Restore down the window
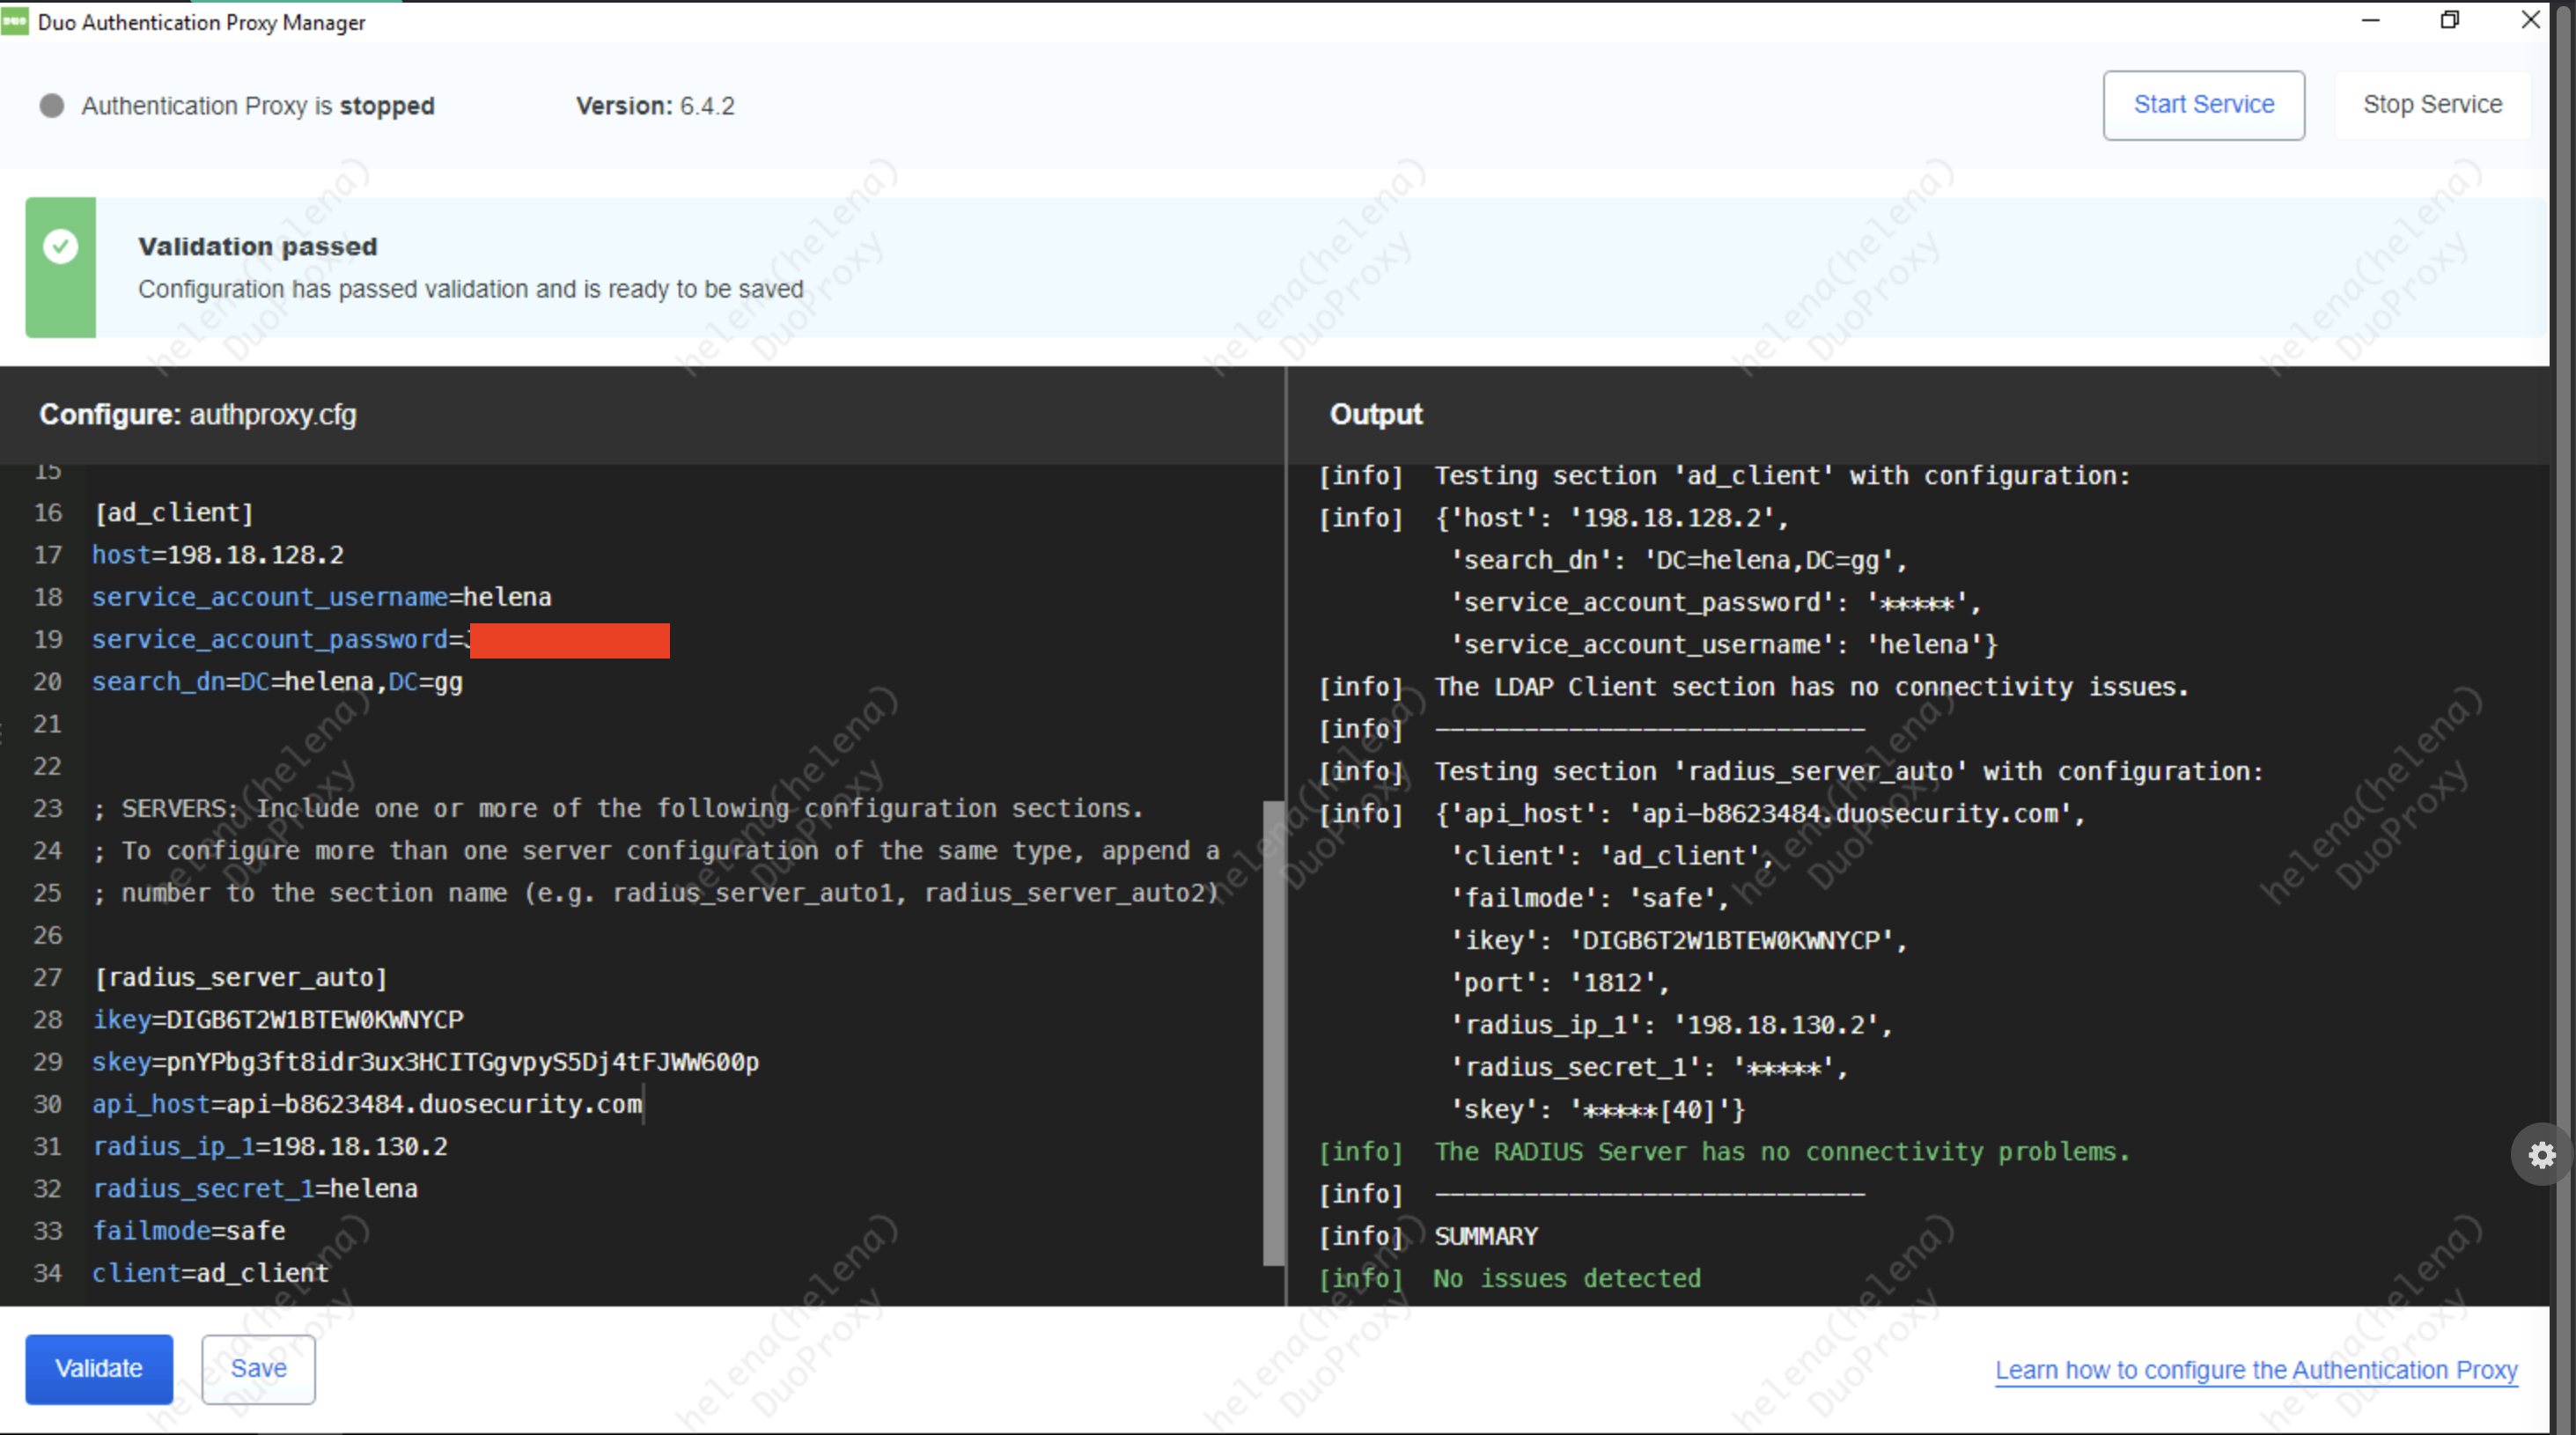Screen dimensions: 2576x1435 tap(2449, 20)
